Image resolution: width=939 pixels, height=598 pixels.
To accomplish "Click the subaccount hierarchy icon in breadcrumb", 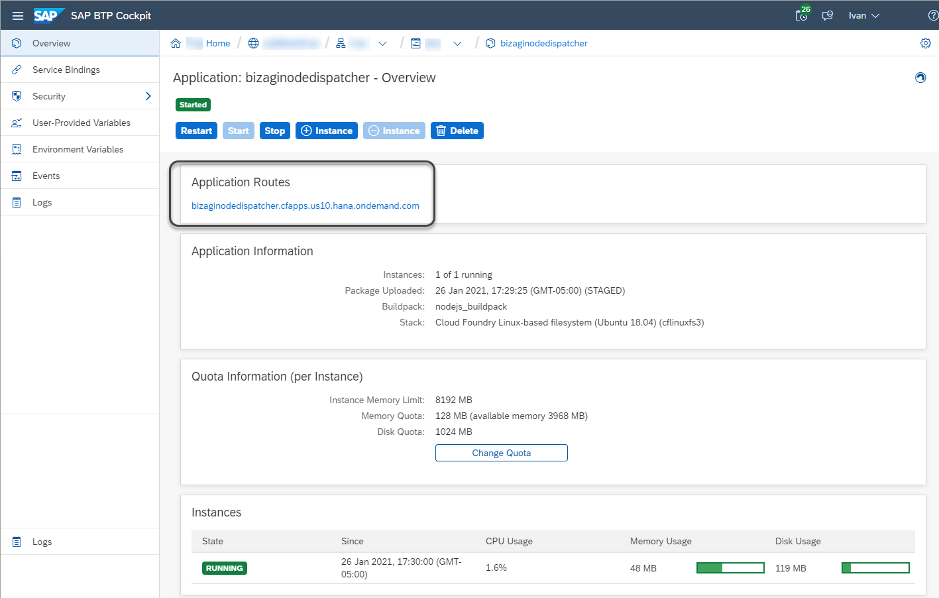I will pyautogui.click(x=341, y=43).
